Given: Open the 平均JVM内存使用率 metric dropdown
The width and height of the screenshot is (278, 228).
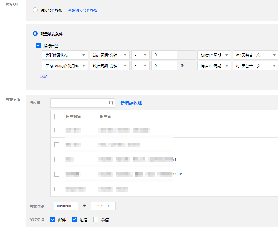Looking at the screenshot, I should (65, 66).
